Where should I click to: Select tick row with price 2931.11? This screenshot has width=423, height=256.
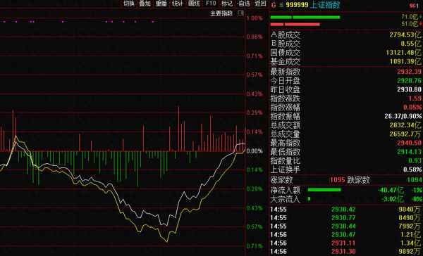click(x=346, y=243)
